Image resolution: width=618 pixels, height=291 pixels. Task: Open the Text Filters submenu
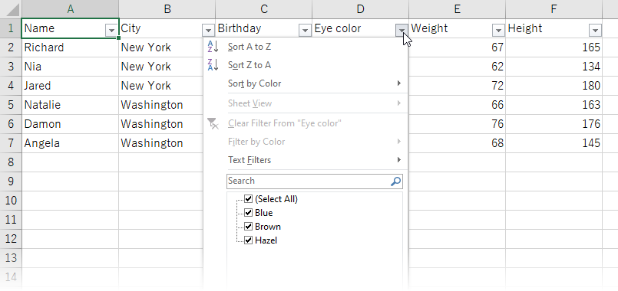[306, 160]
